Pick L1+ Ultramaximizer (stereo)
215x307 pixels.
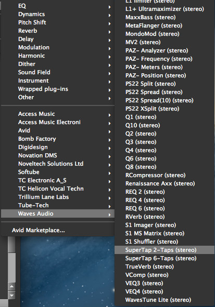(165, 9)
